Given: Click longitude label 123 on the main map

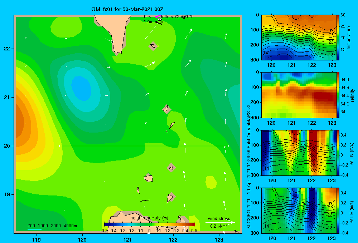Looking at the screenshot, I should (x=219, y=239).
